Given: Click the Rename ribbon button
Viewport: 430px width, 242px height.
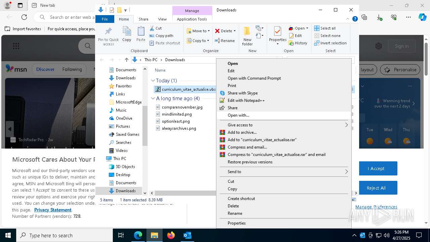Looking at the screenshot, I should tap(225, 41).
